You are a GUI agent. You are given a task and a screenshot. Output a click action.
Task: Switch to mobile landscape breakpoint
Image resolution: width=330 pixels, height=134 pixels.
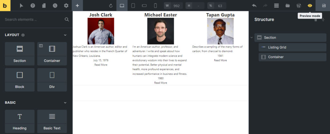[144, 6]
